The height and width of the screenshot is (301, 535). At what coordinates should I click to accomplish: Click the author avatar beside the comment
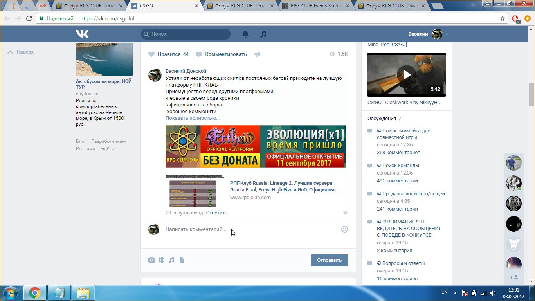[x=155, y=75]
